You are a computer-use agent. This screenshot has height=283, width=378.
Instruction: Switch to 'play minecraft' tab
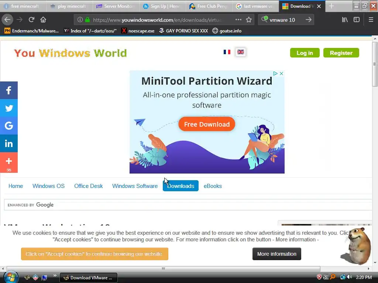pyautogui.click(x=69, y=6)
